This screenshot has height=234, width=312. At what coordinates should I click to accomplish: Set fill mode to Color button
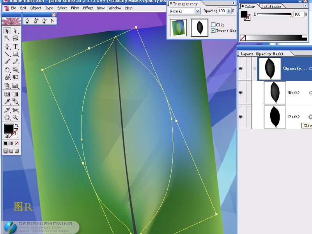point(6,143)
